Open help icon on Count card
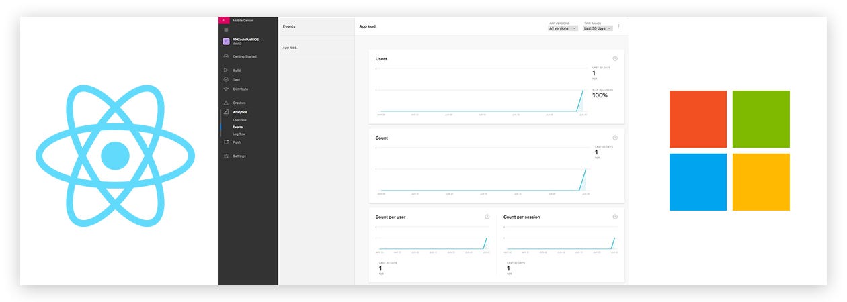This screenshot has height=302, width=847. tap(615, 138)
